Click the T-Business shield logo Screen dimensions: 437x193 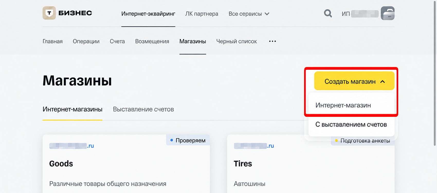[49, 13]
